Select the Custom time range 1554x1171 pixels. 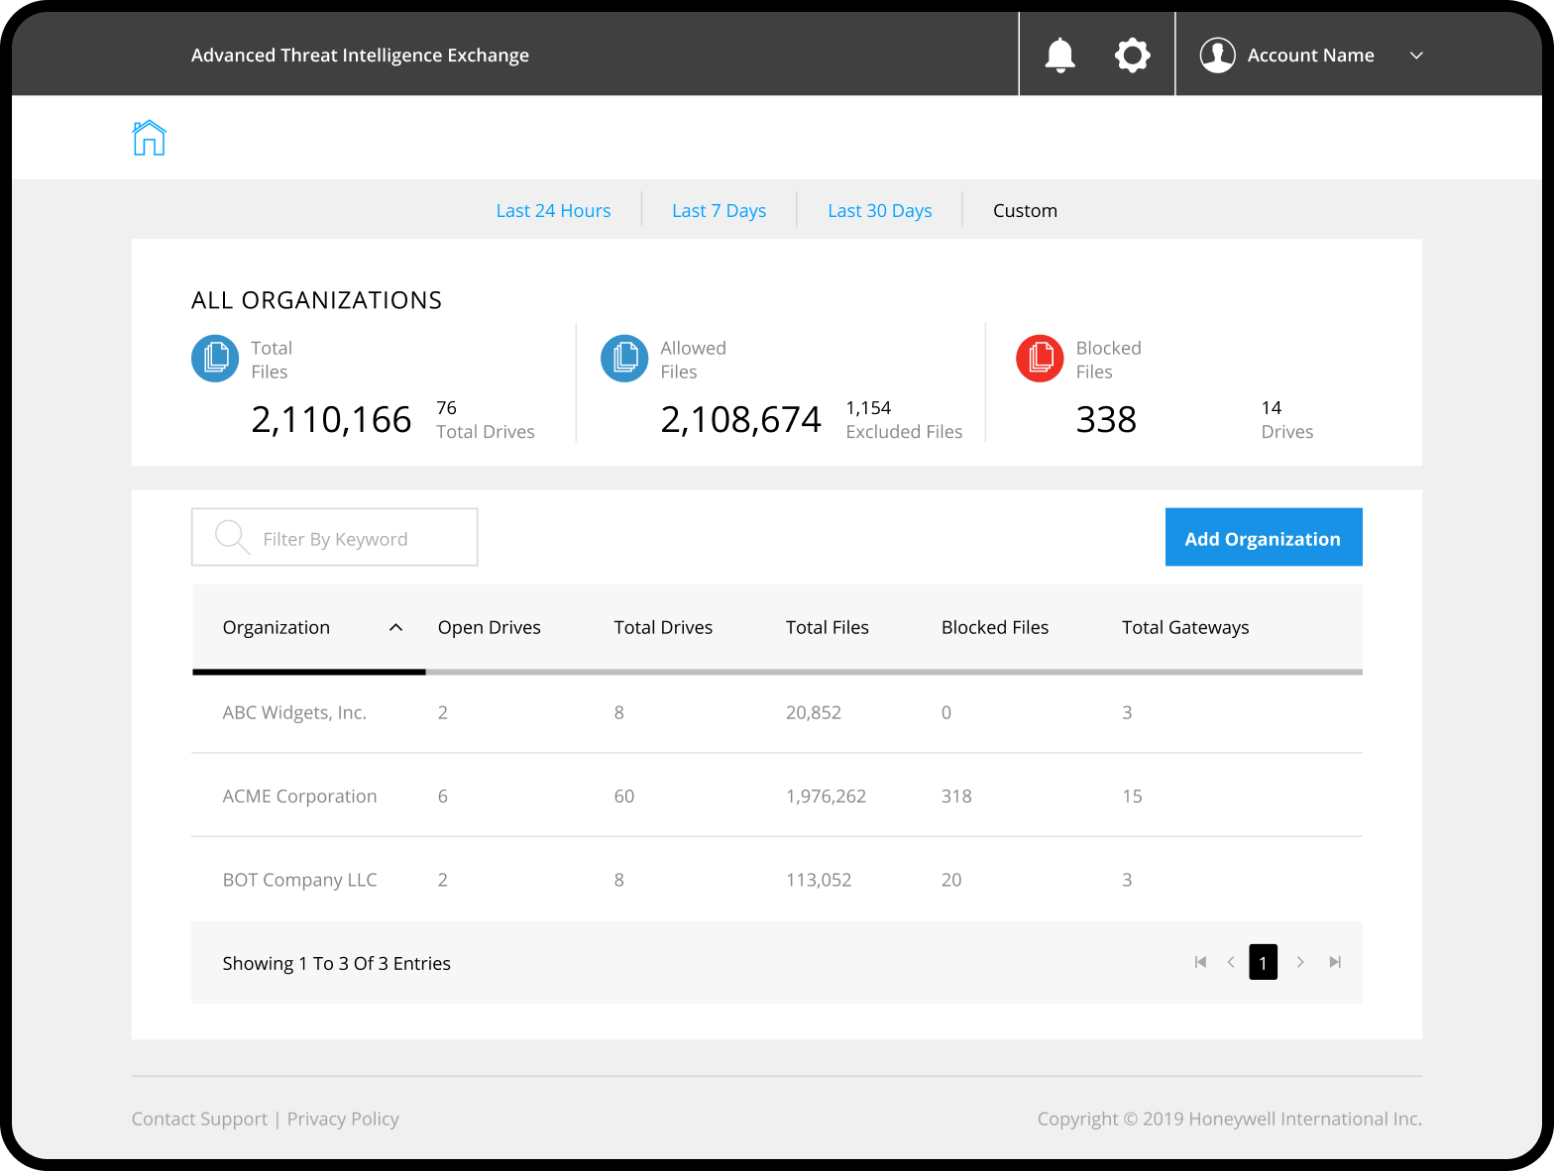pyautogui.click(x=1025, y=211)
